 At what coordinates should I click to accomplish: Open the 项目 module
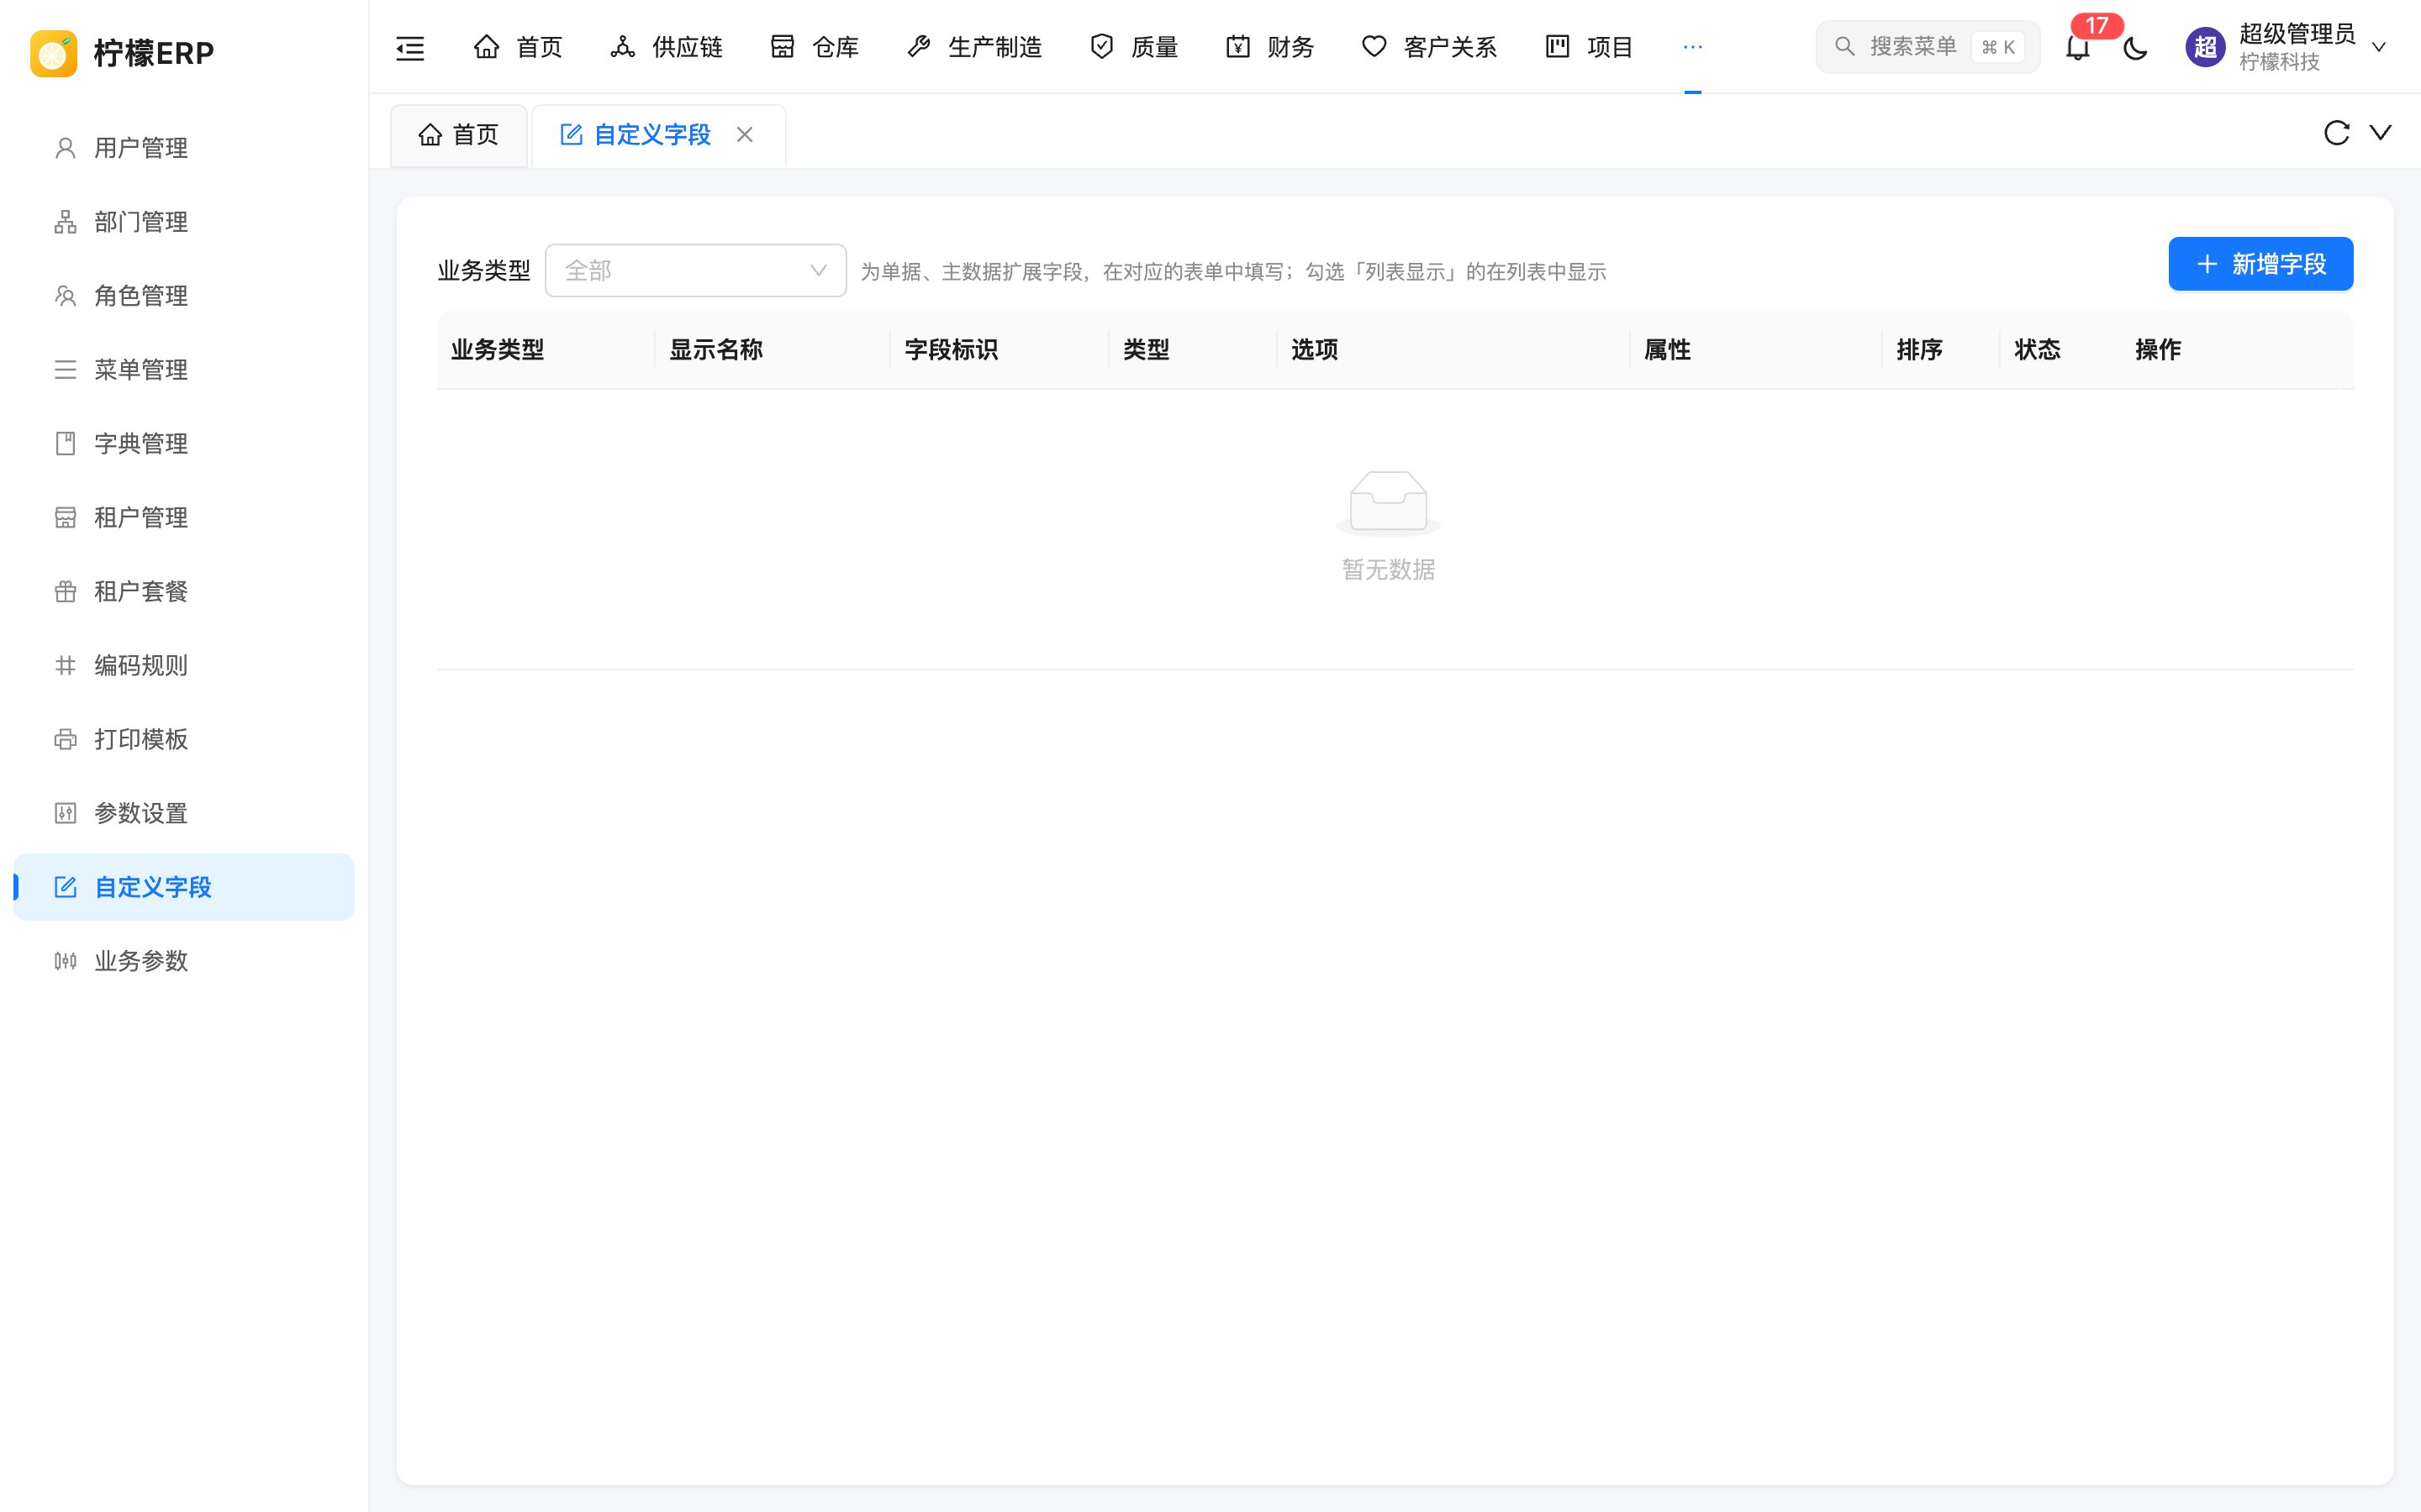tap(1590, 47)
